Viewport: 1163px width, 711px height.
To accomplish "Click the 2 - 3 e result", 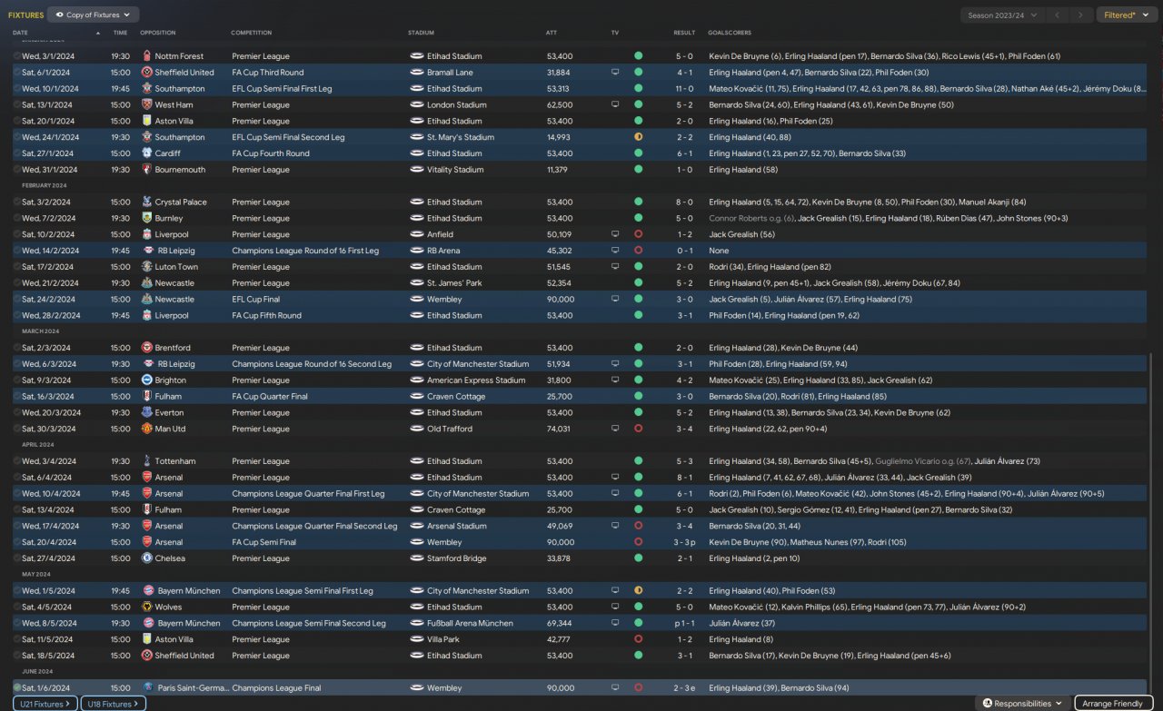I will click(685, 688).
